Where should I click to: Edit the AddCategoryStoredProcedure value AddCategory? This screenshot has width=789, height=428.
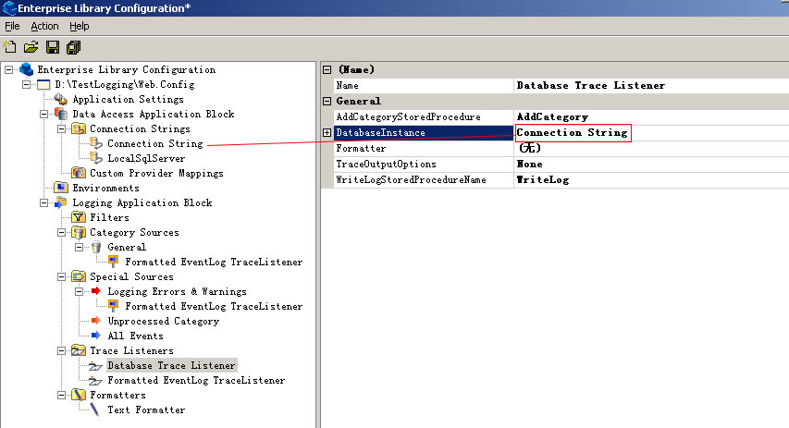pyautogui.click(x=651, y=116)
